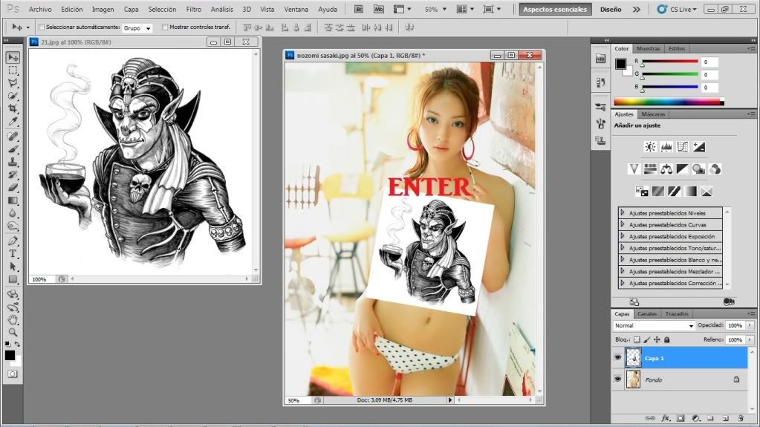Viewport: 760px width, 427px height.
Task: Switch to the Canales tab
Action: click(x=647, y=313)
